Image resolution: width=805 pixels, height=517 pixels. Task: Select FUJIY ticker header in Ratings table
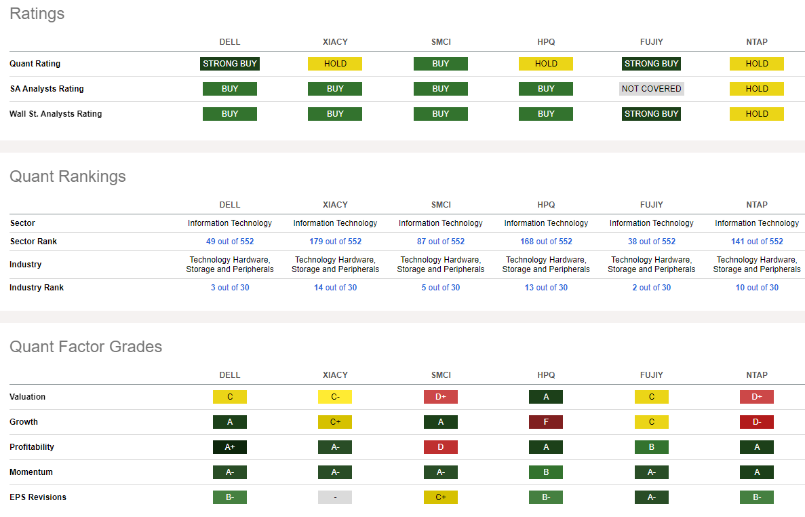(652, 42)
